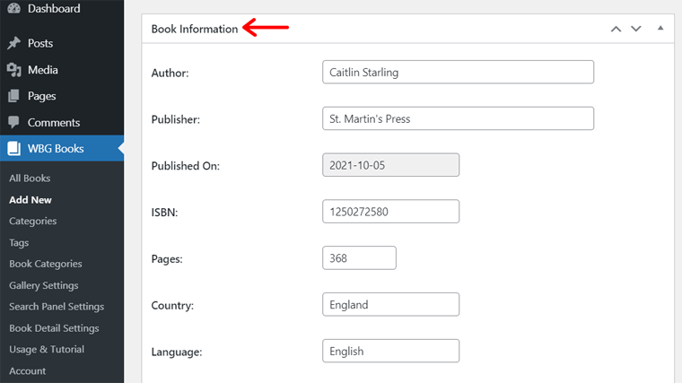Open All Books submenu link
The image size is (682, 383).
(30, 178)
